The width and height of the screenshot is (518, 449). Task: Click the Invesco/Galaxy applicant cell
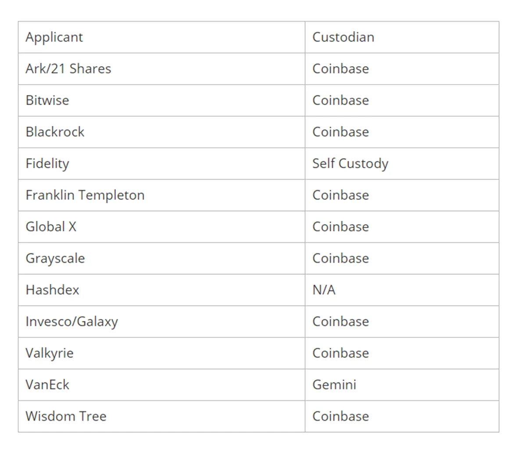click(161, 322)
